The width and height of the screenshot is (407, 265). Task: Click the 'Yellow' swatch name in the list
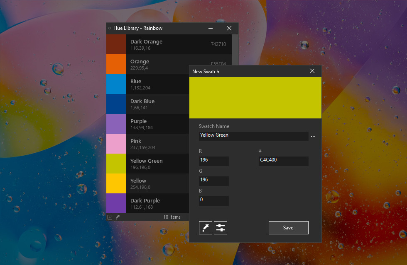tap(138, 181)
